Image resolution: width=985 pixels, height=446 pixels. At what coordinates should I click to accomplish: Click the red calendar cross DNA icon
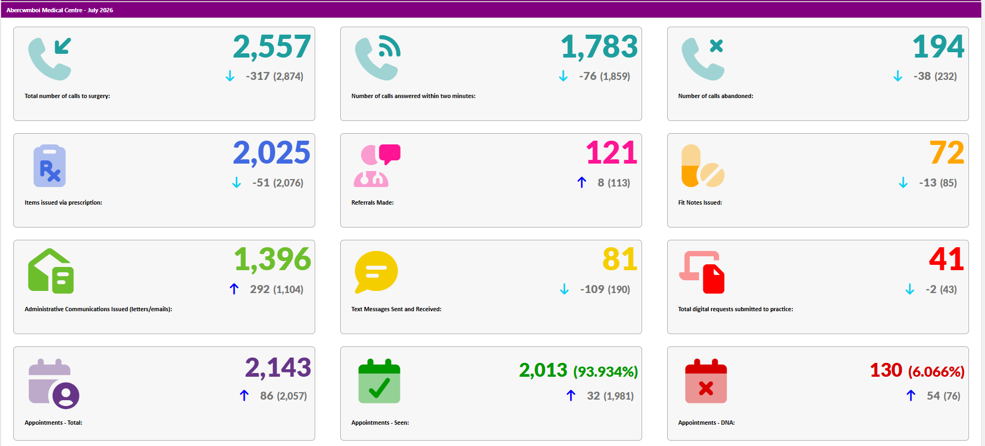[706, 381]
